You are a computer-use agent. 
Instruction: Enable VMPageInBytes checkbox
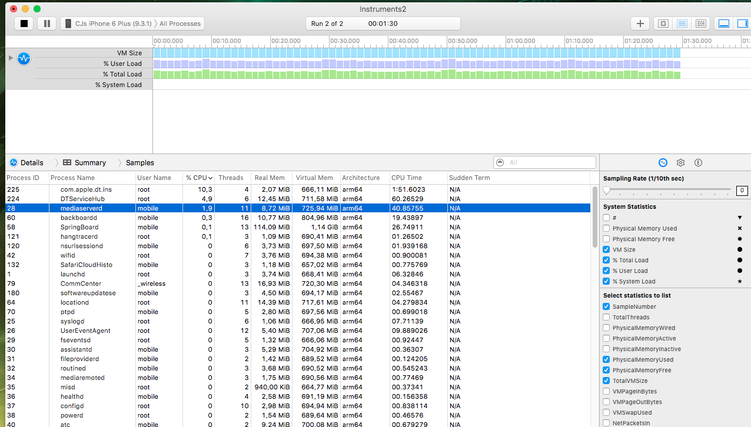[606, 391]
